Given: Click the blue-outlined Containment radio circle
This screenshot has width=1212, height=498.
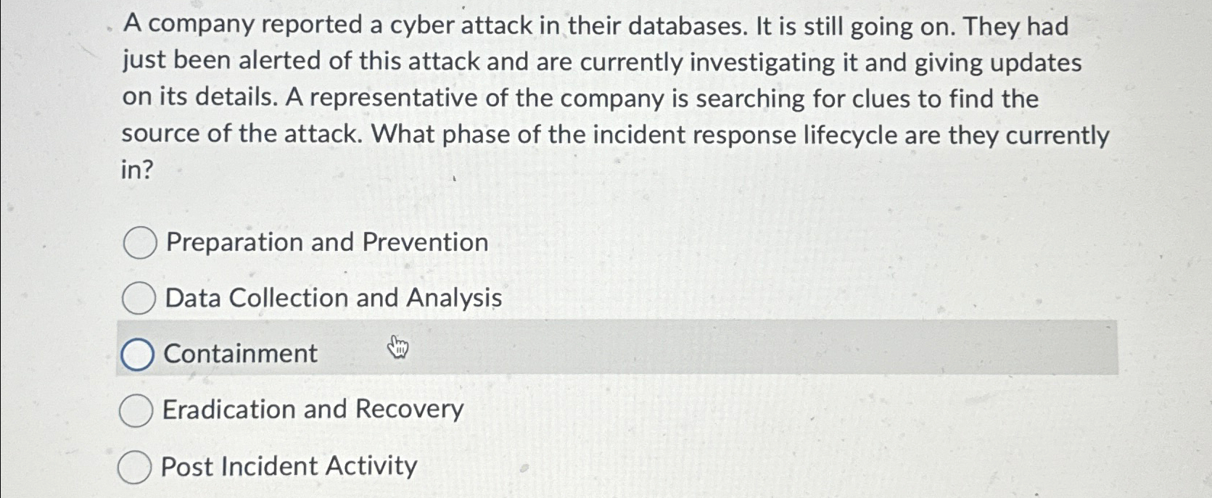Looking at the screenshot, I should (x=137, y=353).
